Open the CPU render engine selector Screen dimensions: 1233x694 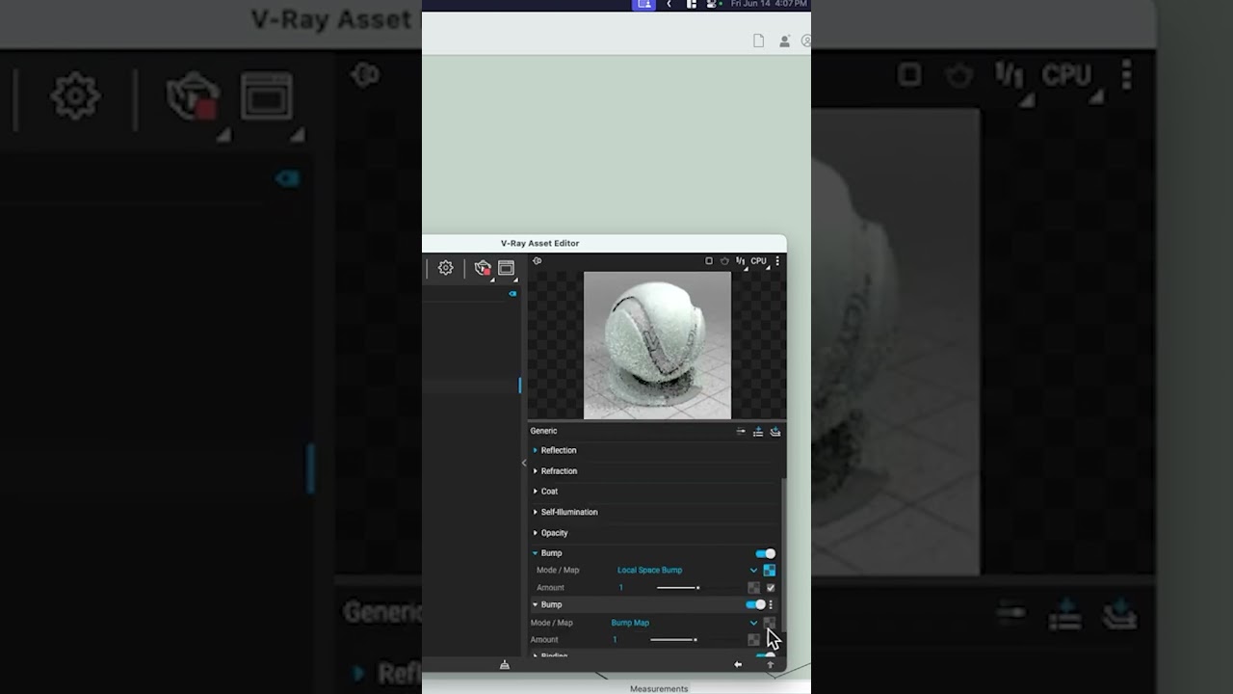click(x=758, y=260)
